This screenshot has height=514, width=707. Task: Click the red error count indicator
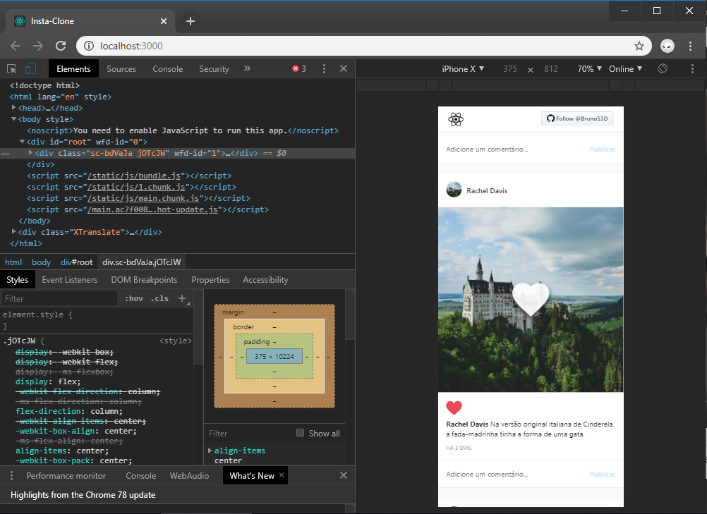(x=299, y=69)
